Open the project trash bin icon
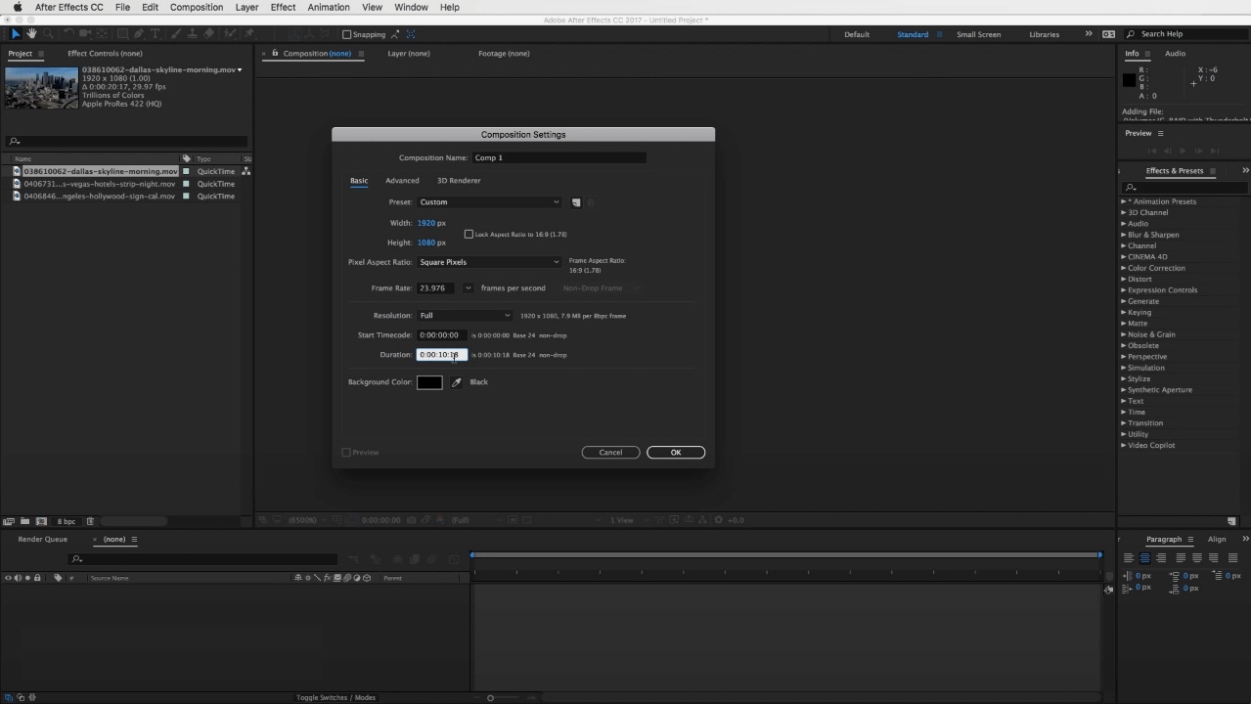The height and width of the screenshot is (704, 1251). click(x=89, y=521)
